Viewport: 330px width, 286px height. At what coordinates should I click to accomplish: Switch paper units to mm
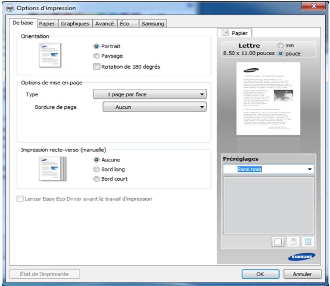tap(280, 46)
